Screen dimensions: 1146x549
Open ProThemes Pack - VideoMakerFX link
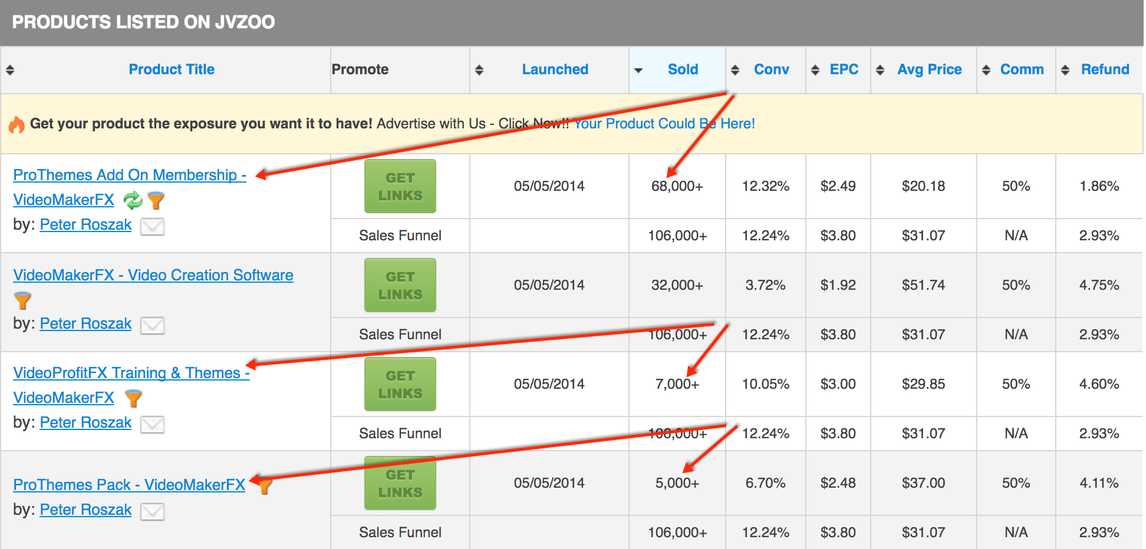129,485
